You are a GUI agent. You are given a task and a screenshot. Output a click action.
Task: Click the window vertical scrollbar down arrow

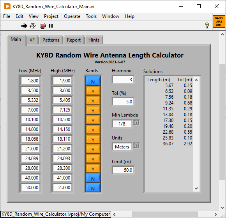[222, 208]
